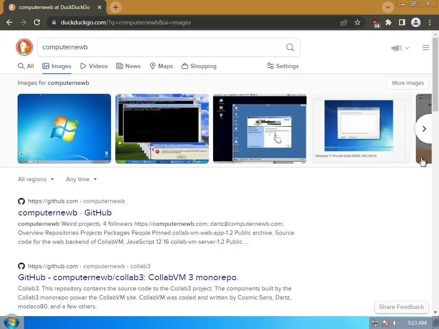
Task: Share this page using the share icon
Action: click(344, 22)
